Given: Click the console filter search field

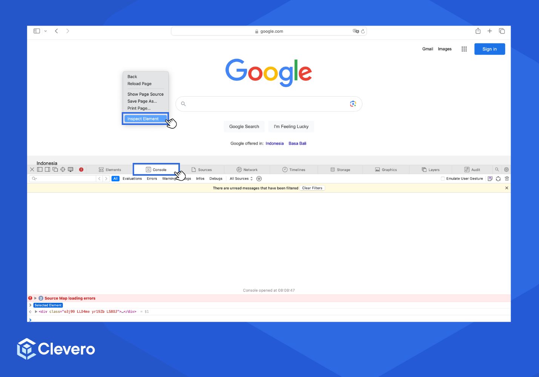Looking at the screenshot, I should coord(63,179).
